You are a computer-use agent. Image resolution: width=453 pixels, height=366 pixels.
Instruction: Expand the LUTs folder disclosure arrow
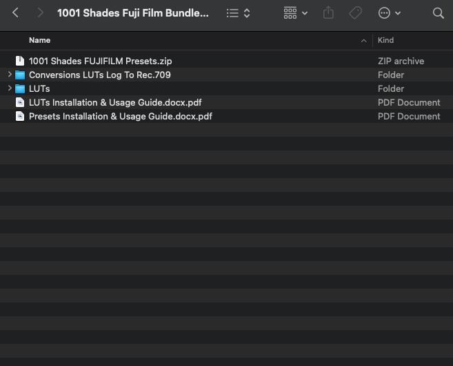coord(10,88)
